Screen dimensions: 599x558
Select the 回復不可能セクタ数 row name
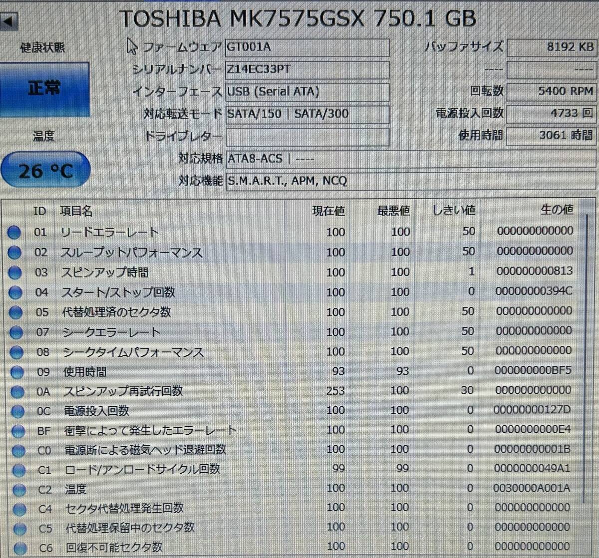114,548
